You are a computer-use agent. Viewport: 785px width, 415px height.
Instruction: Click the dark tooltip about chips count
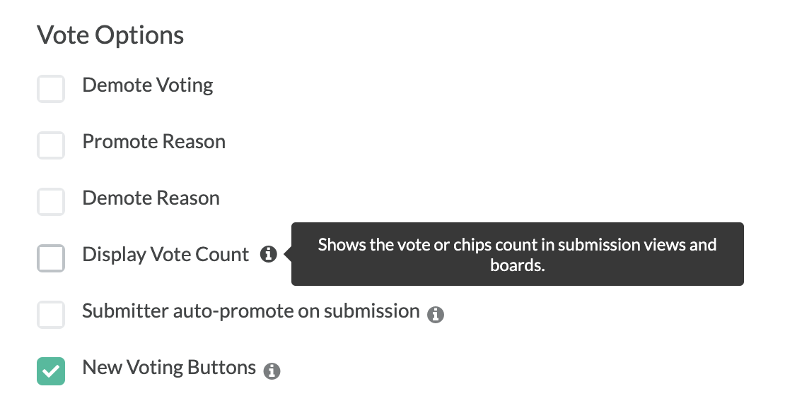[x=517, y=254]
